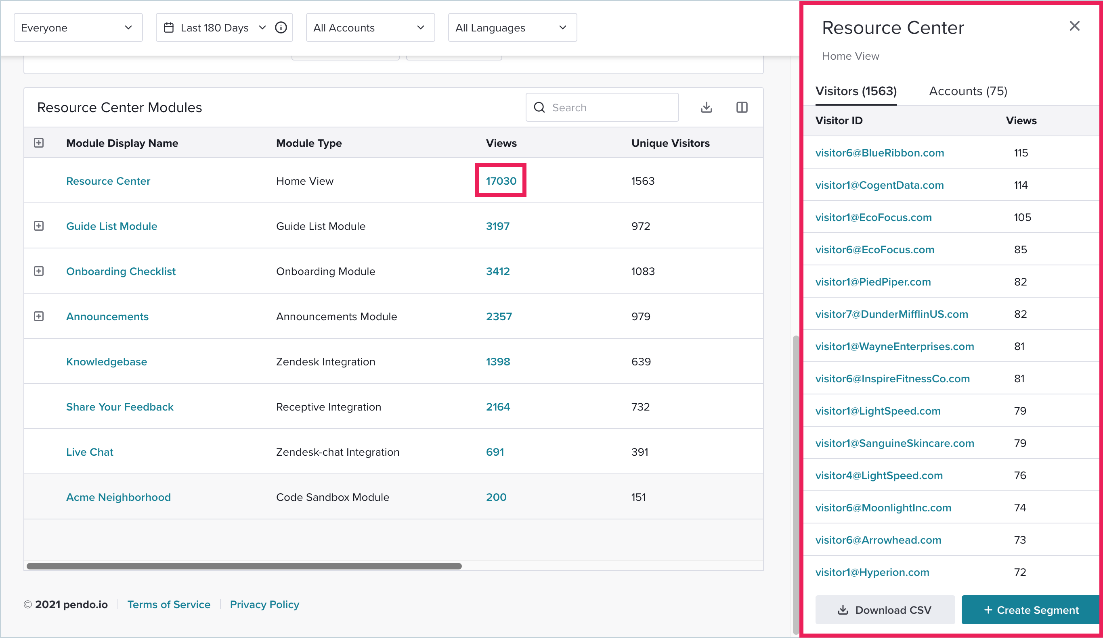Expand the Onboarding Checklist row
Image resolution: width=1103 pixels, height=638 pixels.
pyautogui.click(x=39, y=271)
